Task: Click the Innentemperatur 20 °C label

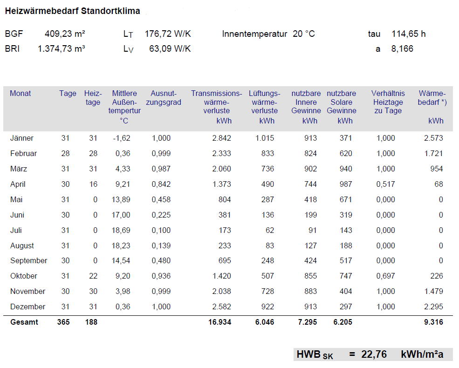Action: 268,34
